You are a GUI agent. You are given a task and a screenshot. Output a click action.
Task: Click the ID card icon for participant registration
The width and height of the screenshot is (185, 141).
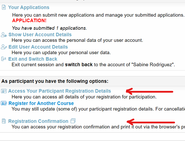(x=4, y=91)
